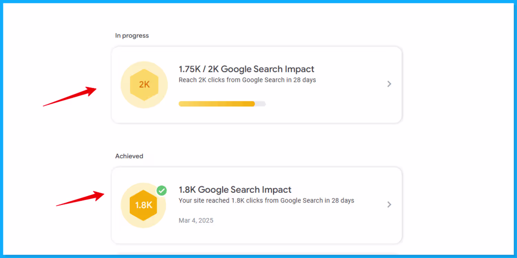The width and height of the screenshot is (517, 258).
Task: Click the orange 1.8K hexagon badge
Action: point(143,205)
